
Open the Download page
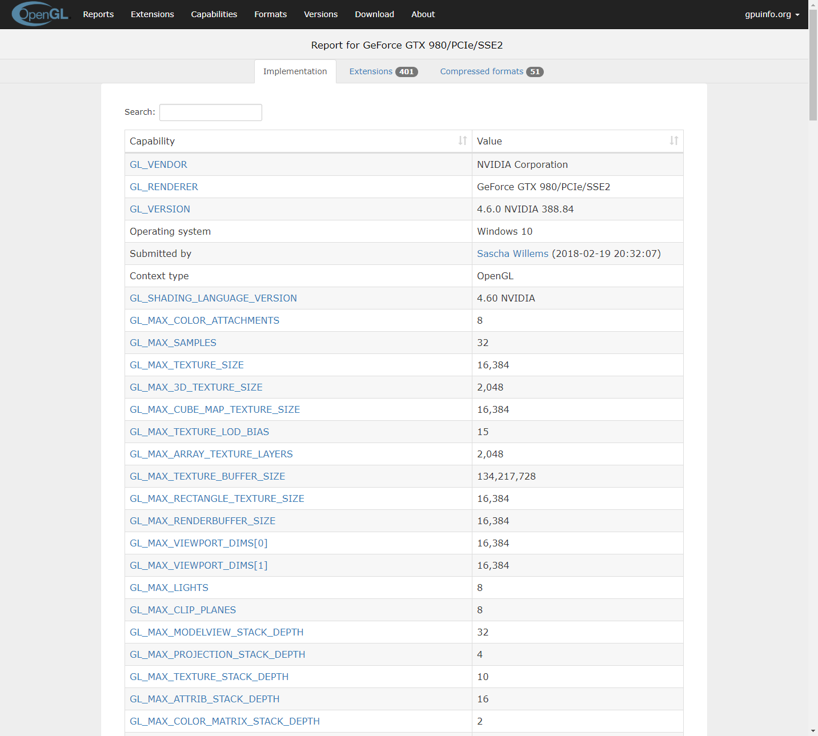(374, 14)
